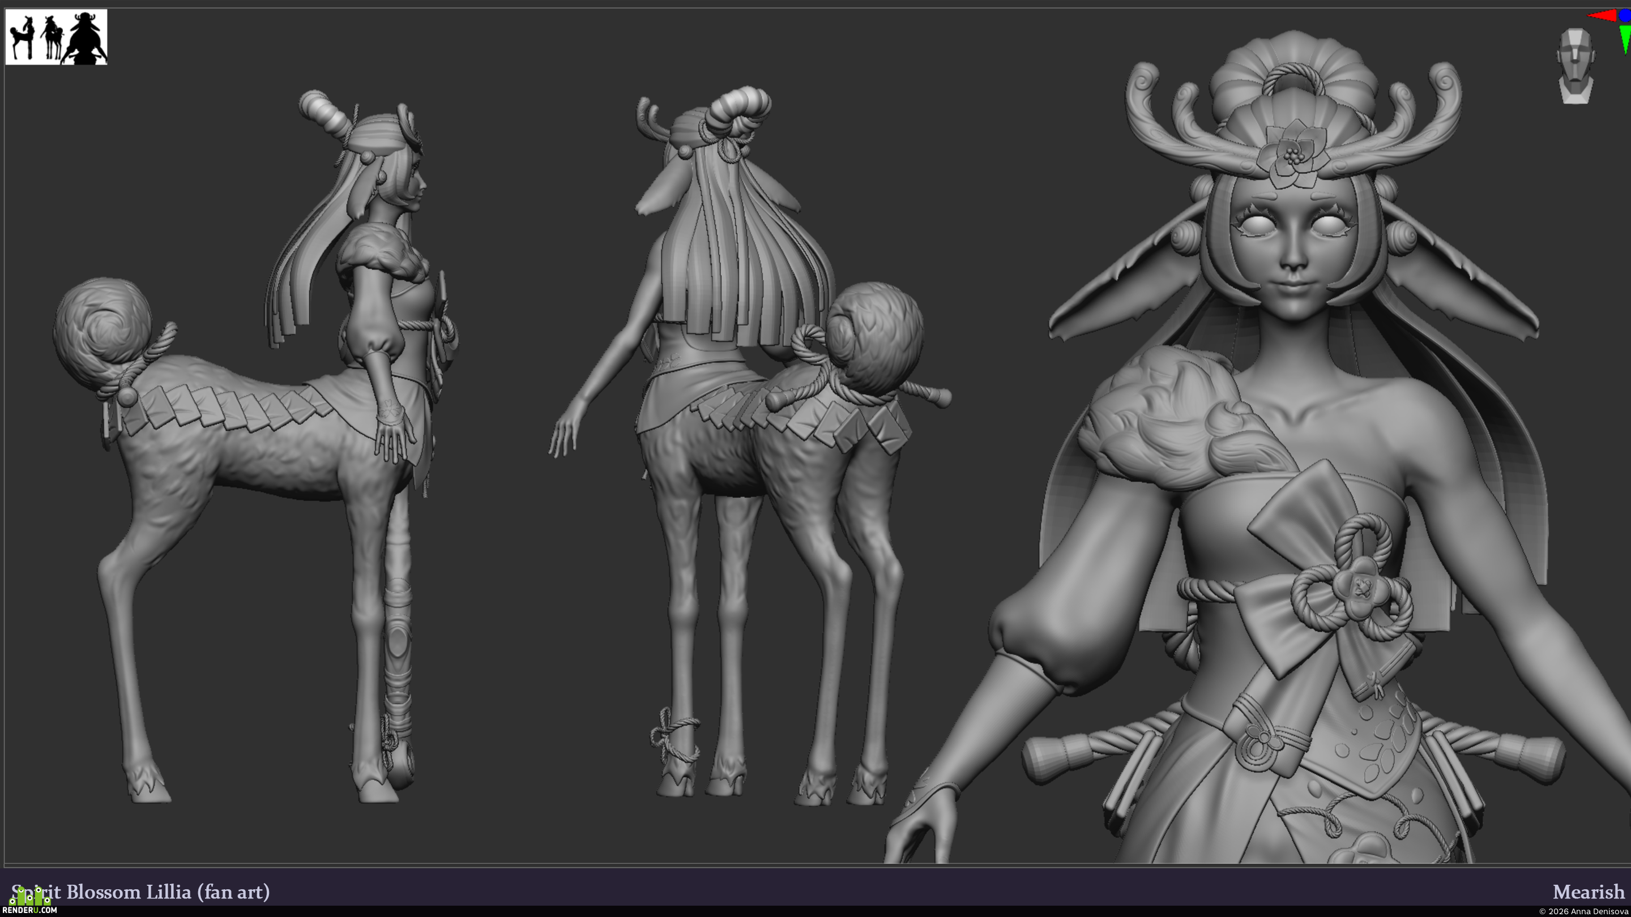Click the curled fluffy tail on side-view model
This screenshot has width=1631, height=917.
click(103, 332)
